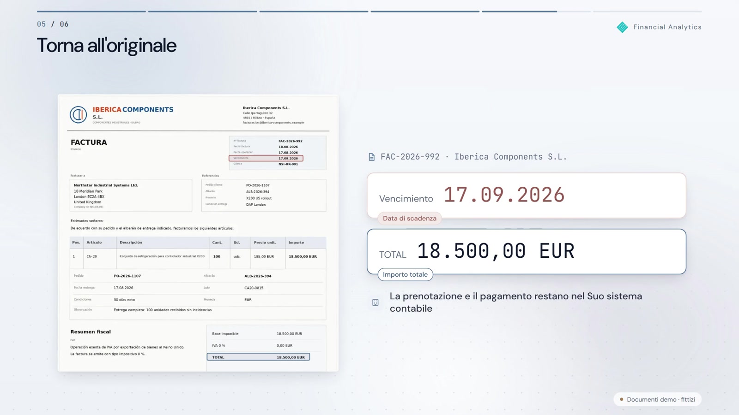Image resolution: width=739 pixels, height=415 pixels.
Task: Click the Iberica Components circular logo on the invoice
Action: [x=79, y=114]
